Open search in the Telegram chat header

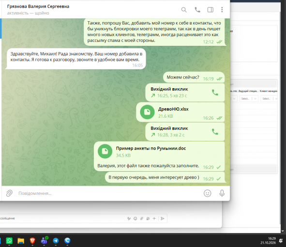[x=184, y=10]
